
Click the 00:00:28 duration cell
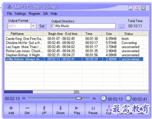click(92, 59)
